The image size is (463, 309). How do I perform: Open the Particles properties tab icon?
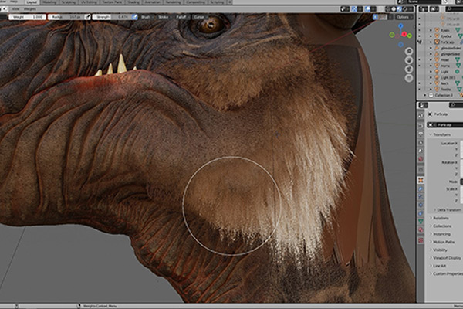point(421,197)
